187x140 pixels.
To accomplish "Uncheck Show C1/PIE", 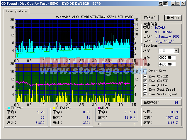I will [x=145, y=76].
